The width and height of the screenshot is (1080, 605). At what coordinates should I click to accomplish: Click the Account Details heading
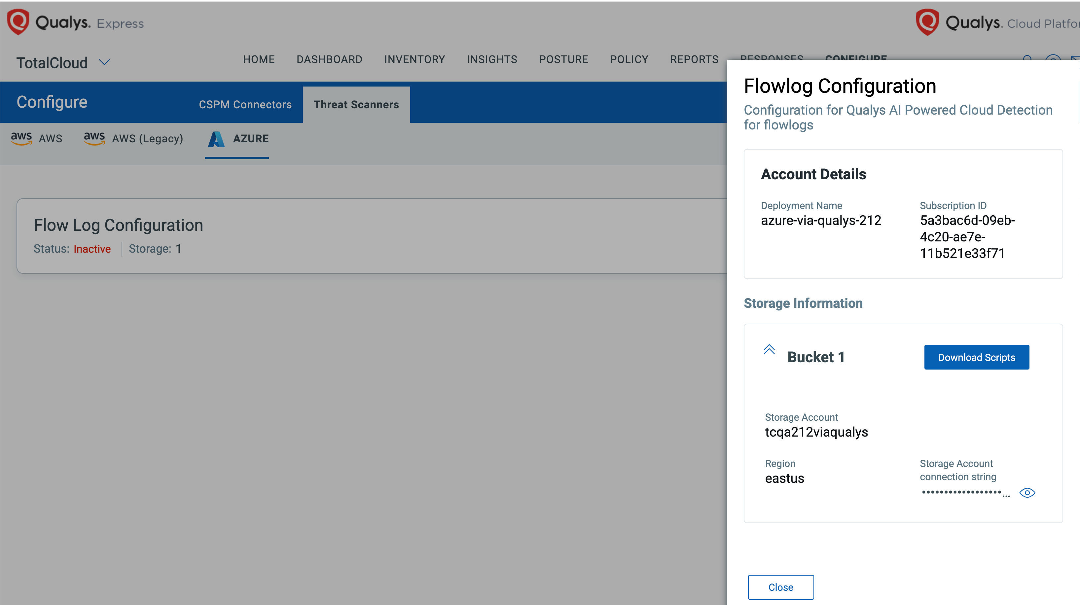pos(813,174)
